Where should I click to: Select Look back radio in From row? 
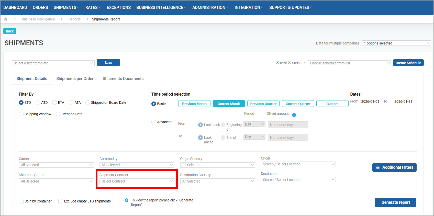(x=201, y=125)
